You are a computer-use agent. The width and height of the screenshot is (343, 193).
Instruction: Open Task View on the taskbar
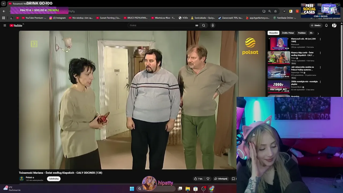pos(180,189)
